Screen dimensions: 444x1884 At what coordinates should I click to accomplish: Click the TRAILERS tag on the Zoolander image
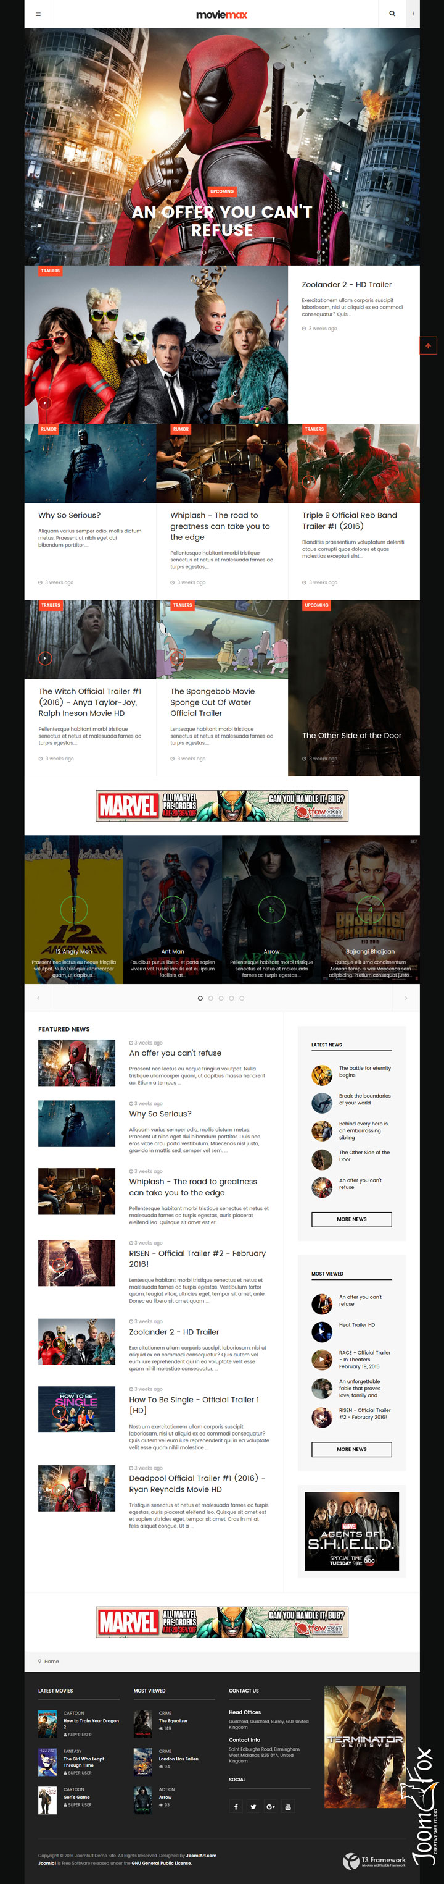coord(51,271)
